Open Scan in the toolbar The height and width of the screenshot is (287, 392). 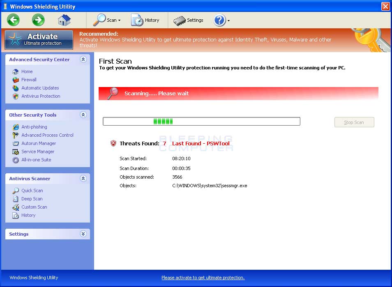tap(107, 20)
